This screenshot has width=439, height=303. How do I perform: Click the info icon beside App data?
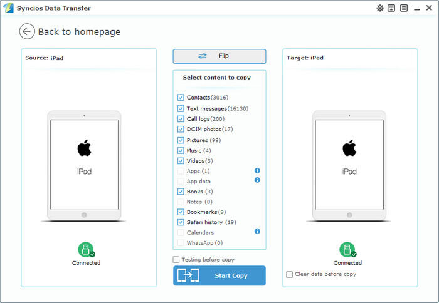click(x=257, y=180)
